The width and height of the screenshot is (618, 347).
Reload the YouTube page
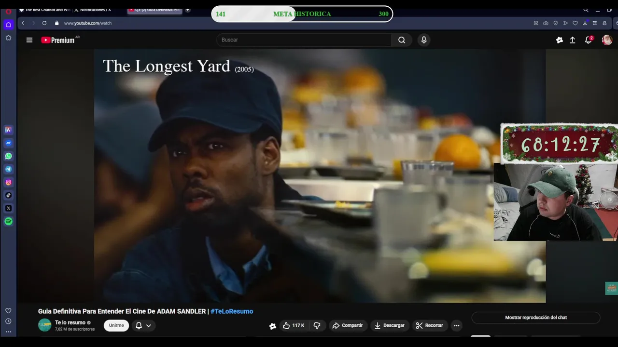click(44, 23)
